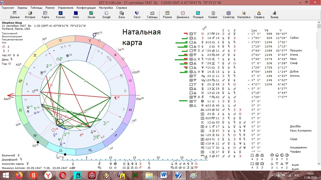Open the Земля map icon
This screenshot has width=321, height=180.
(x=91, y=15)
